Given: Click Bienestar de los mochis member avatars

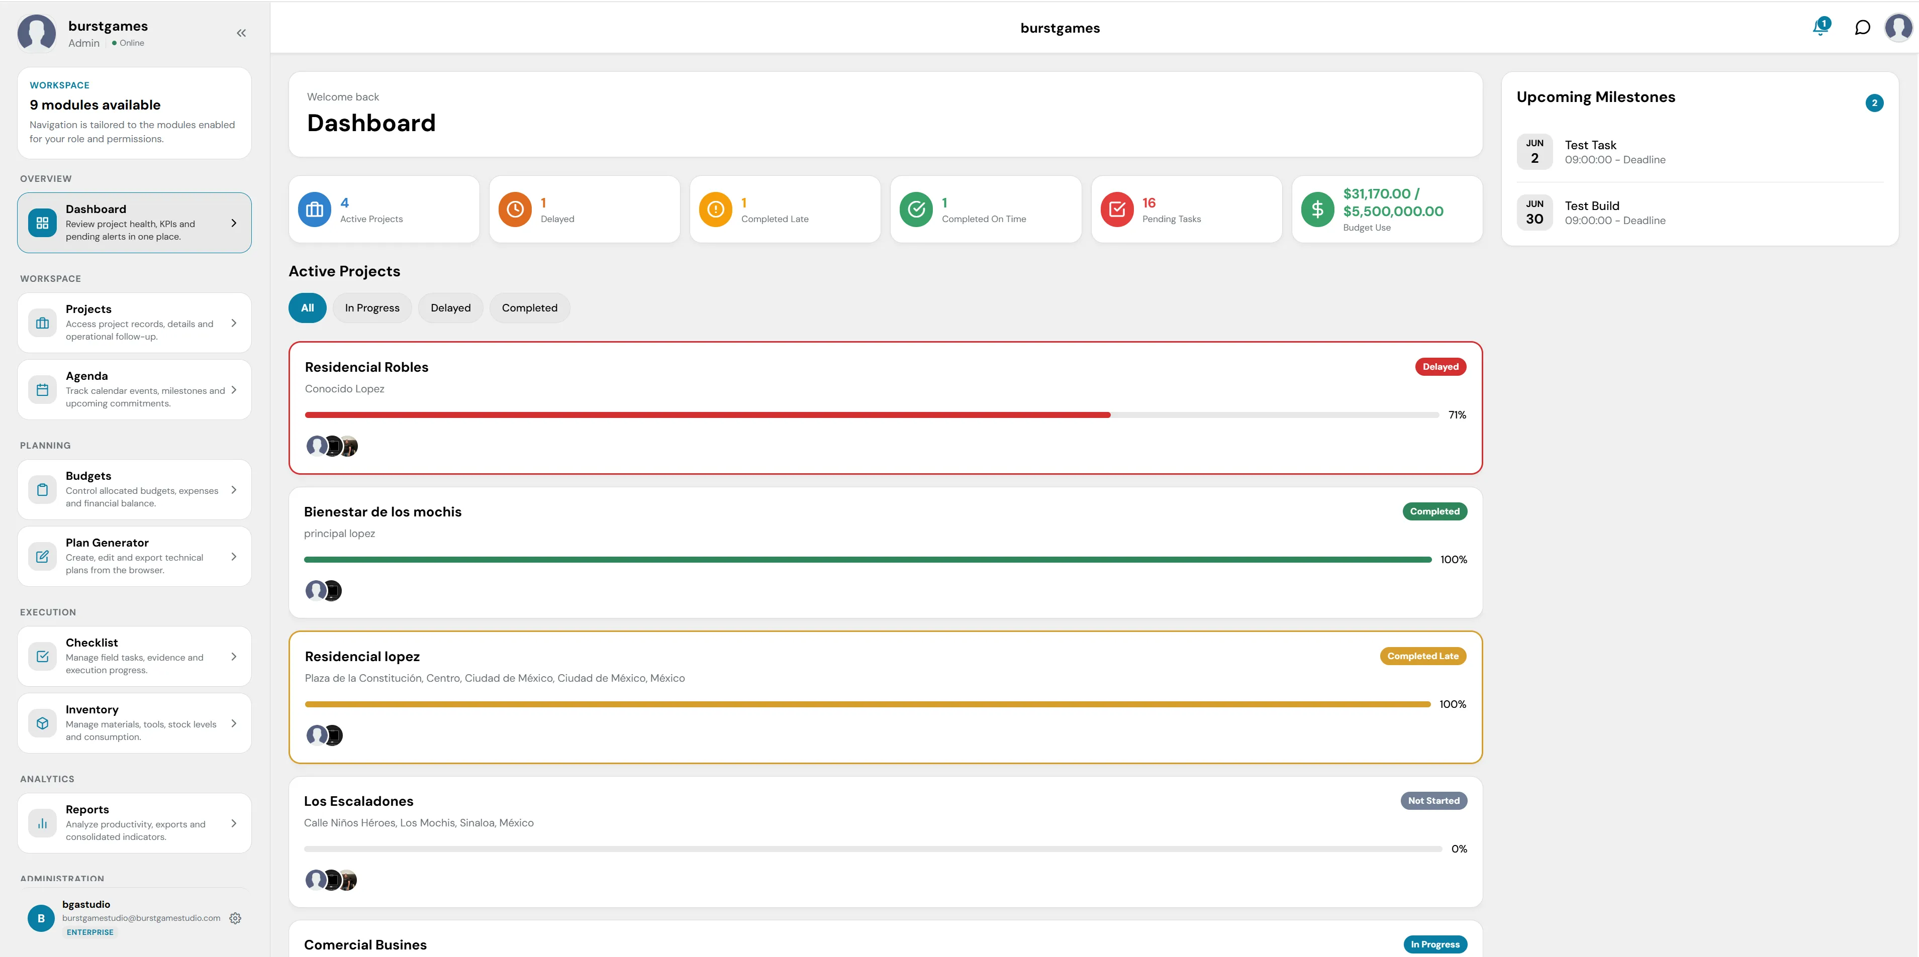Looking at the screenshot, I should pyautogui.click(x=324, y=591).
